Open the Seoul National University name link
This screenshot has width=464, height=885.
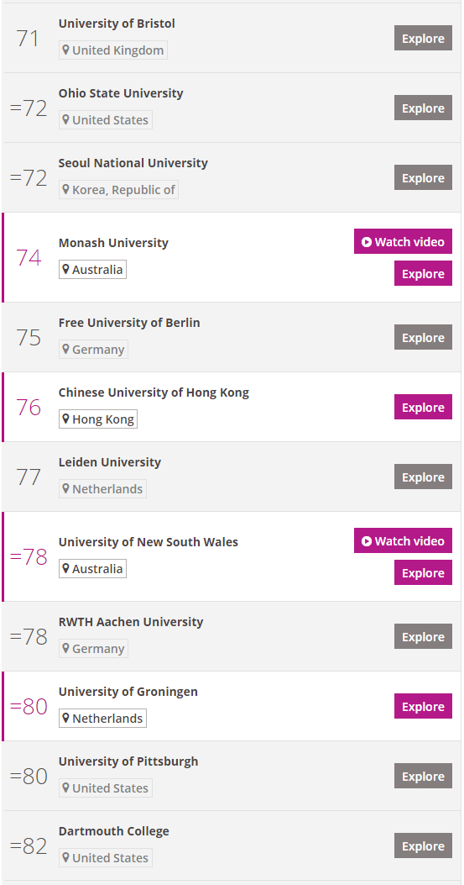pyautogui.click(x=133, y=163)
